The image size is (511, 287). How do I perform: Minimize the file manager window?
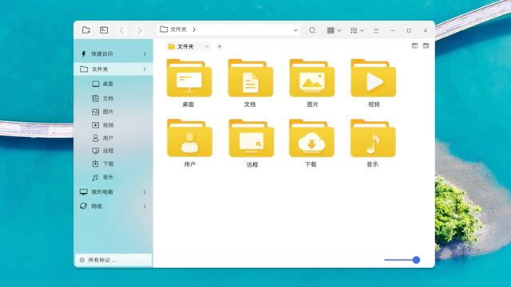click(x=393, y=30)
